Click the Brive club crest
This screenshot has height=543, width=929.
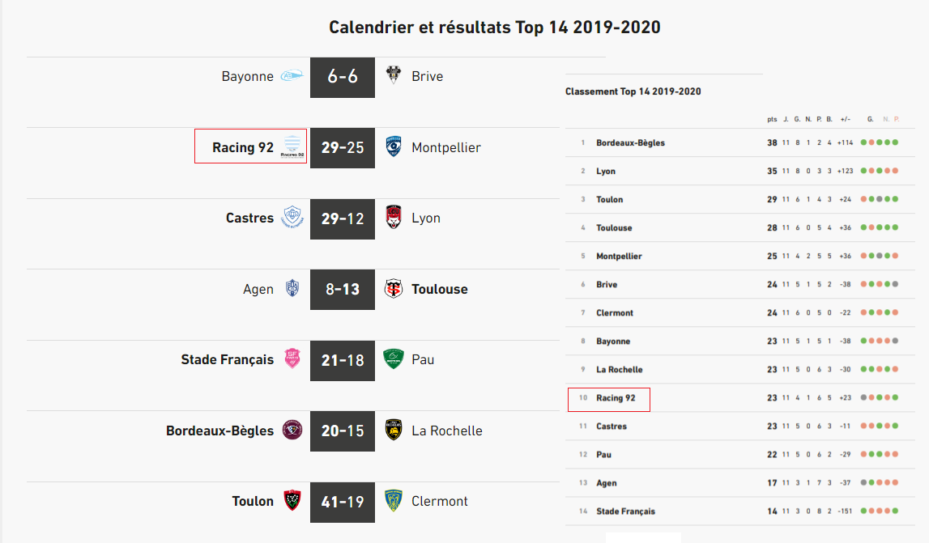394,76
